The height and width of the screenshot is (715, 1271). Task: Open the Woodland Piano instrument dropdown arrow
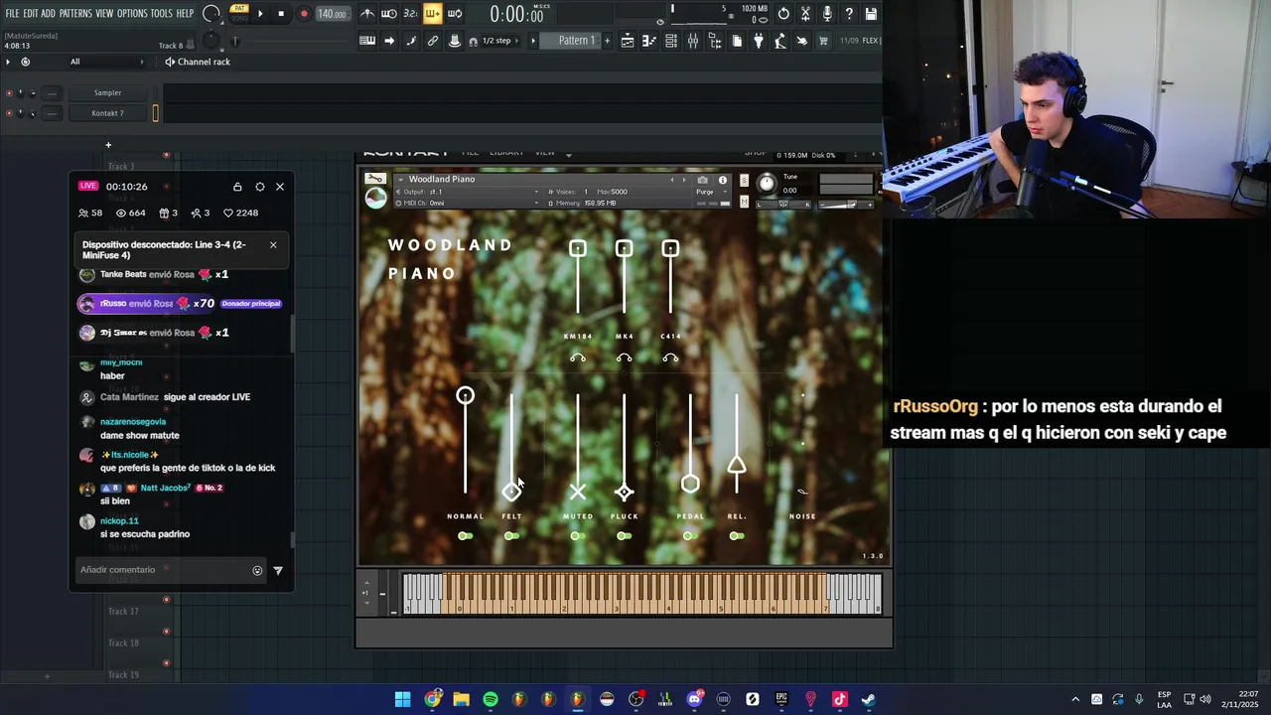pyautogui.click(x=400, y=180)
